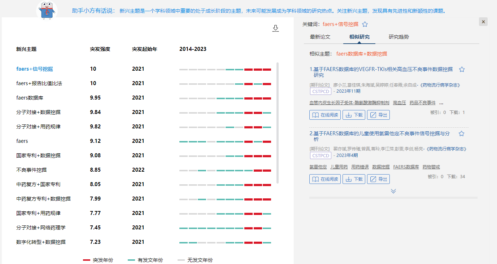Open 在线阅读 for the first paper
The width and height of the screenshot is (497, 264).
point(324,115)
